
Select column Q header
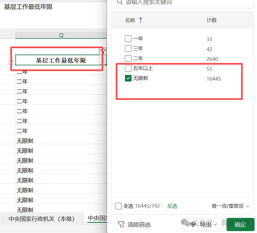click(x=61, y=35)
